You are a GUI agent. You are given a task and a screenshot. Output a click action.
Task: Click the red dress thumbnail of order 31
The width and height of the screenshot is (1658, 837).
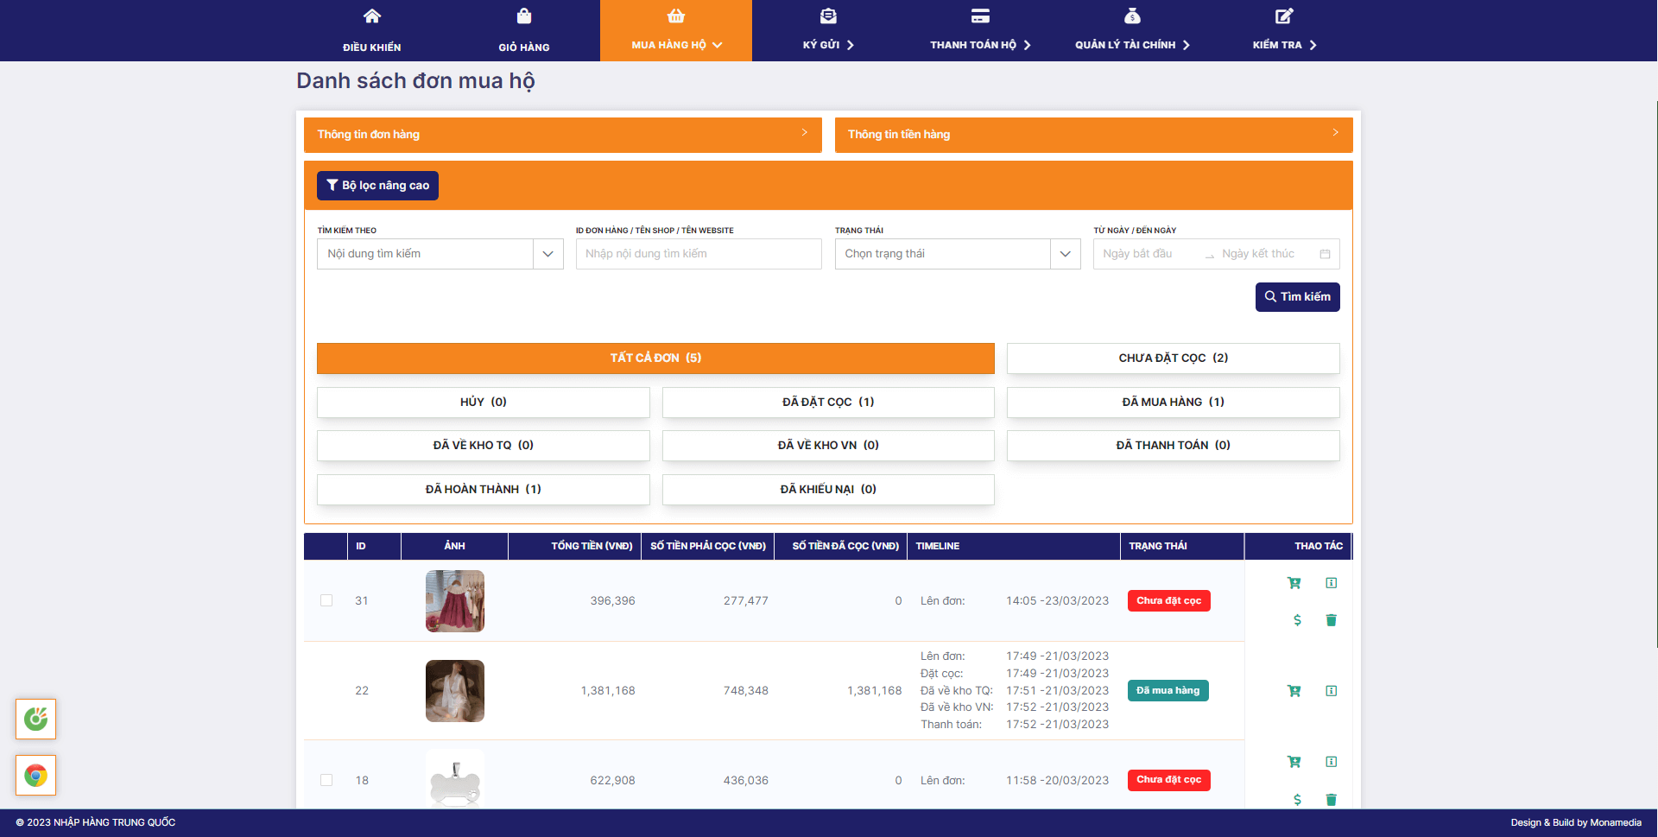tap(455, 601)
